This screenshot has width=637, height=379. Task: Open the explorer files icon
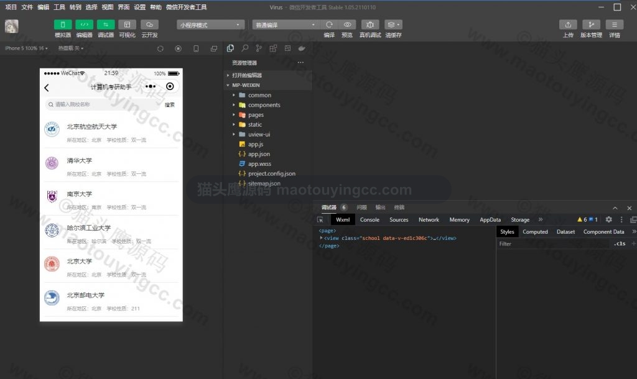point(230,48)
